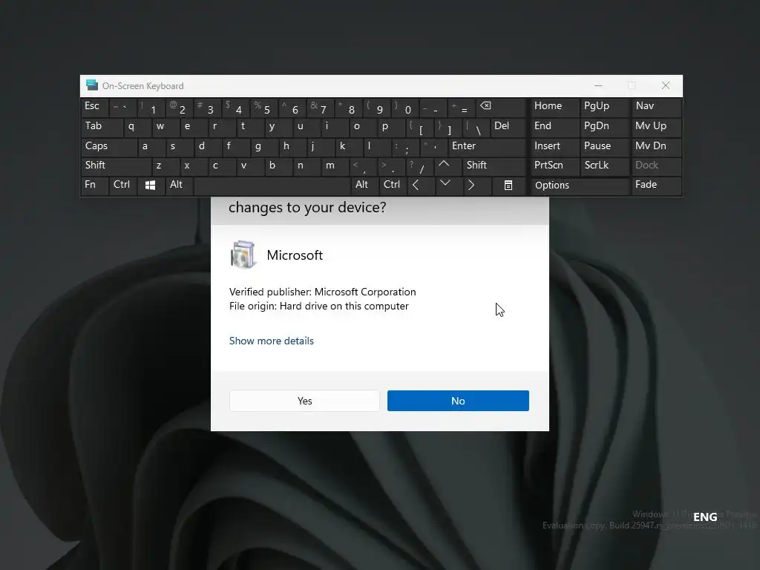
Task: Tap the Del key
Action: coord(508,126)
